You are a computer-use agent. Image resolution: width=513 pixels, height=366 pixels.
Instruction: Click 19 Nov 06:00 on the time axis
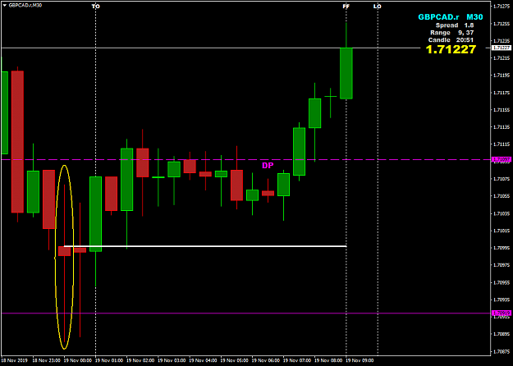[266, 360]
